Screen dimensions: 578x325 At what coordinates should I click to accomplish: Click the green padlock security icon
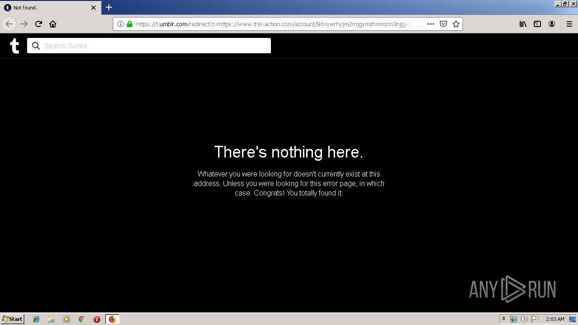click(x=130, y=24)
